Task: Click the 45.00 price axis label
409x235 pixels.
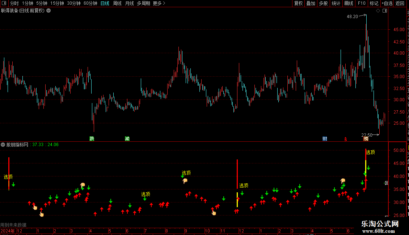Action: point(399,29)
